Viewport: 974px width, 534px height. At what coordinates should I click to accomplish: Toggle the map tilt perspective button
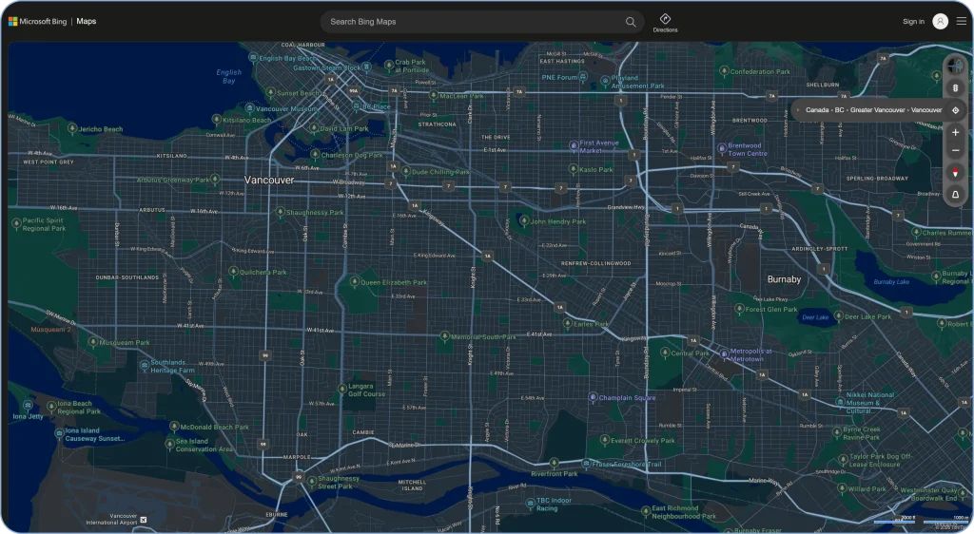click(955, 195)
